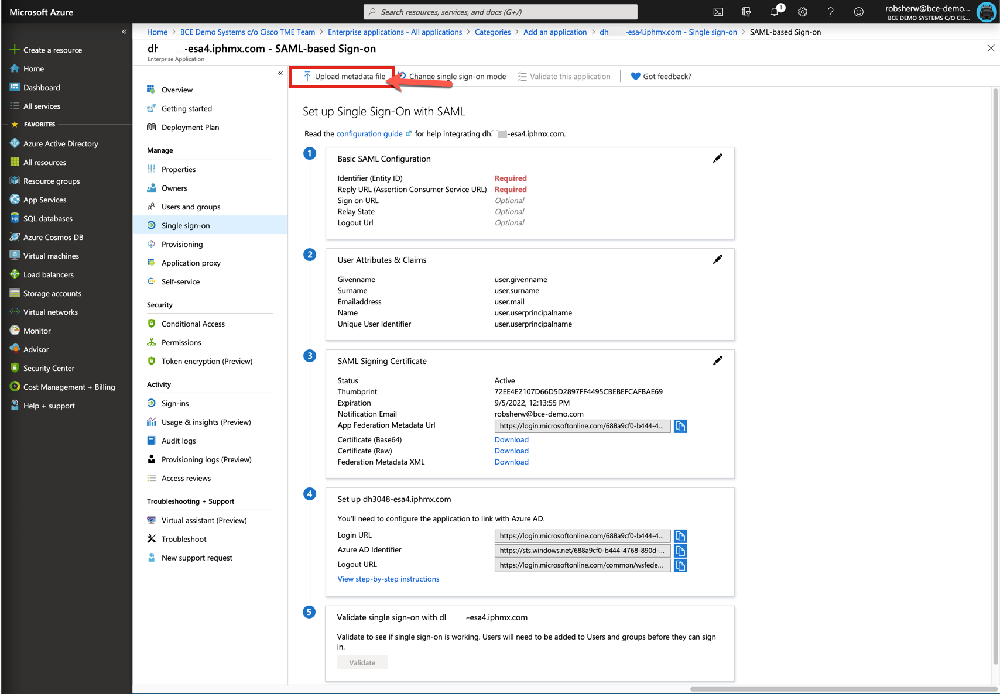Change single sign-on mode
The image size is (1000, 694).
(452, 77)
